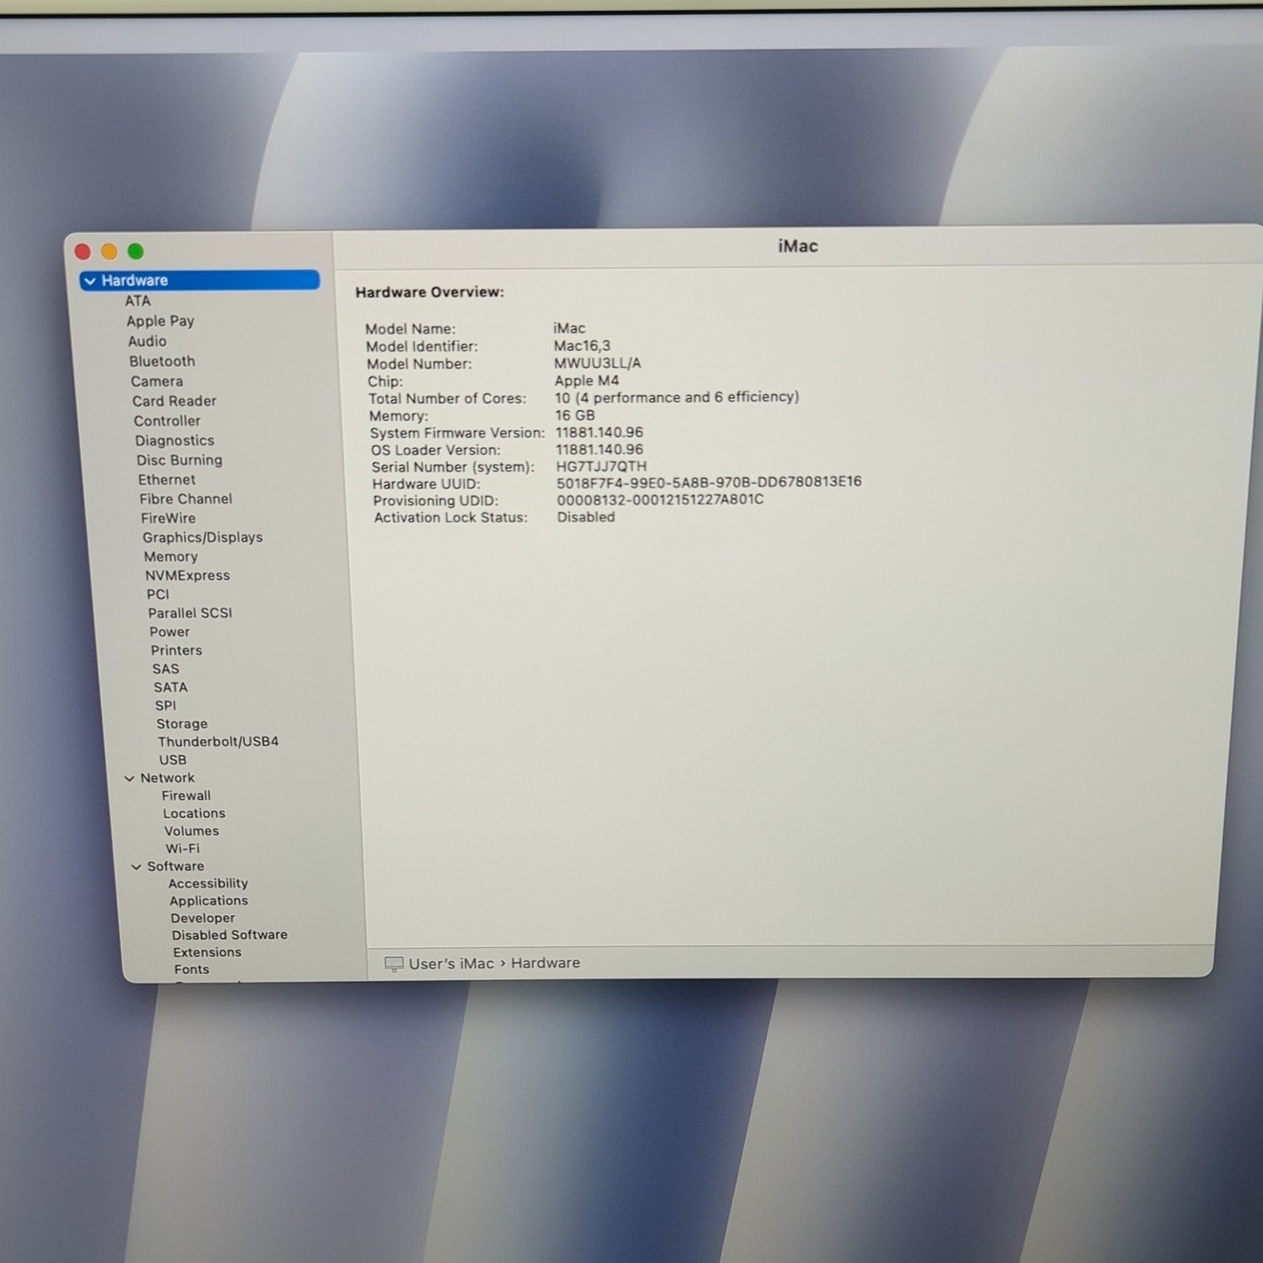Select Memory in the sidebar list

pos(171,557)
